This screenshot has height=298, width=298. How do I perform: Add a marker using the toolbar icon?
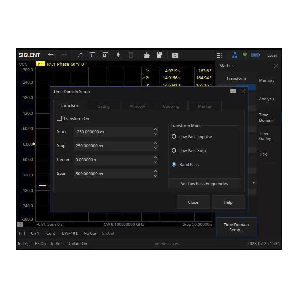[118, 55]
